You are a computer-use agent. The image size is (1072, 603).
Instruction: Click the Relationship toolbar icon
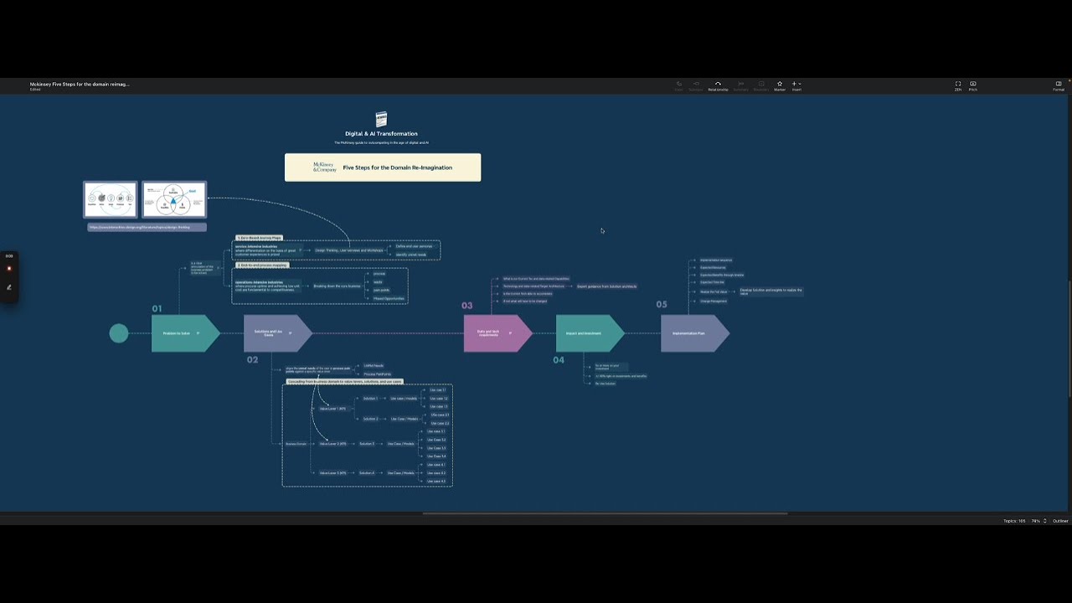pos(718,85)
